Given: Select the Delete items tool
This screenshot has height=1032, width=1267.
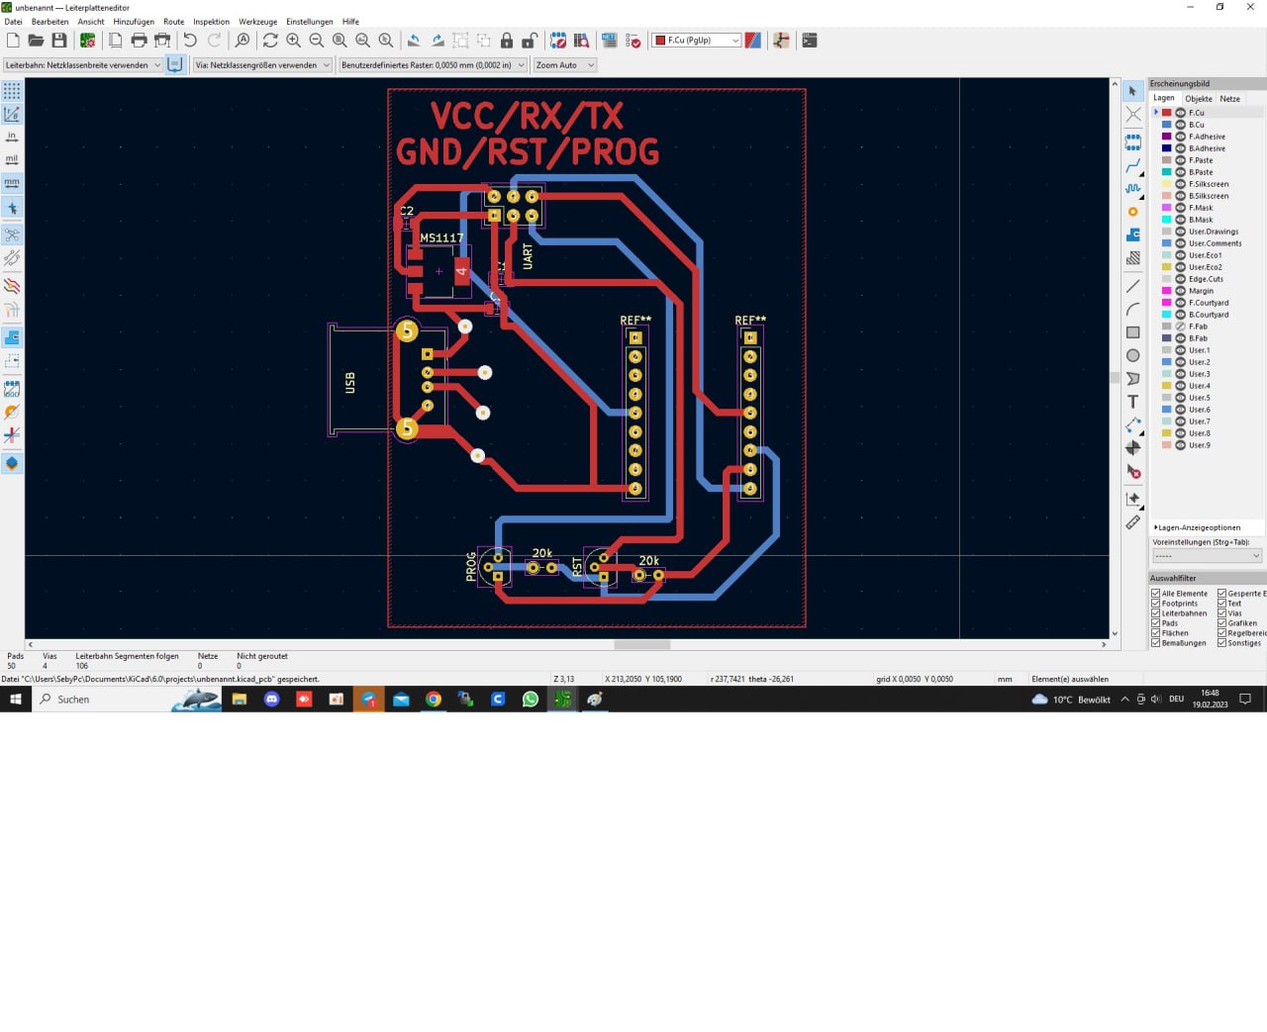Looking at the screenshot, I should coord(1133,472).
